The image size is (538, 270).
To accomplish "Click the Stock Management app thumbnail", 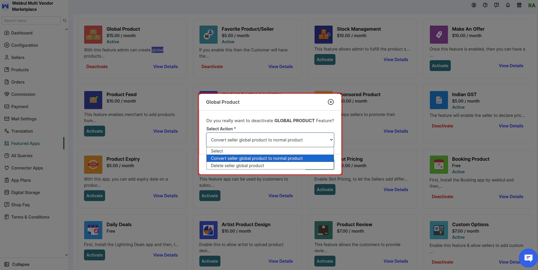I will click(x=323, y=34).
